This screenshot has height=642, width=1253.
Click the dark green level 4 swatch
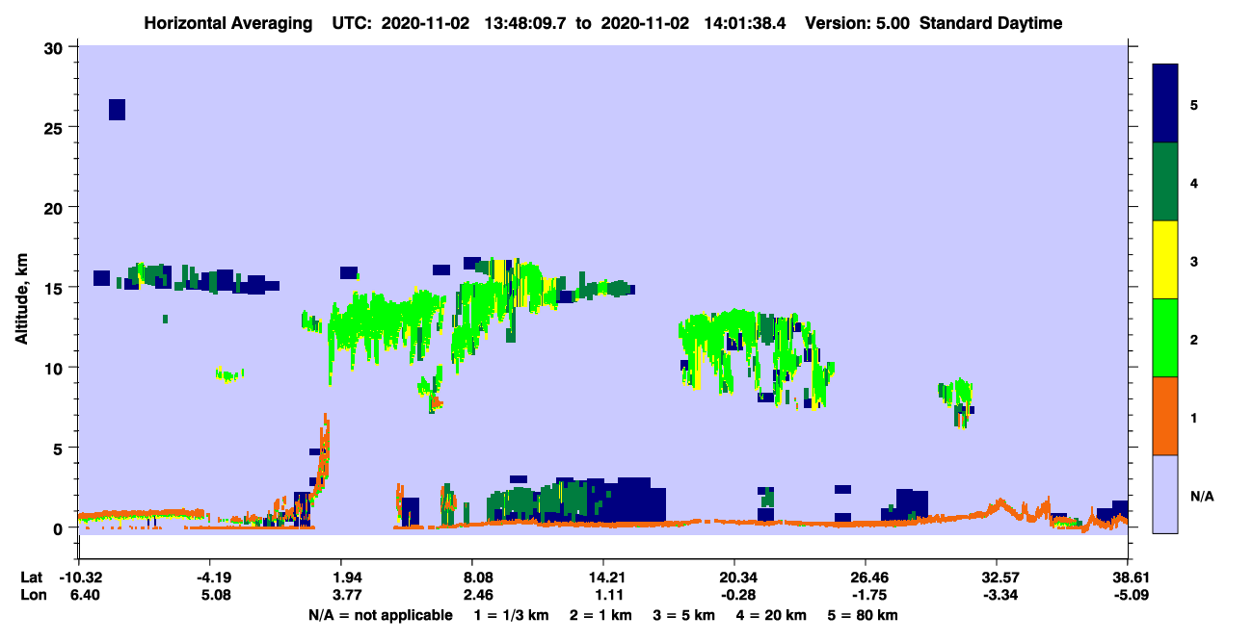click(1166, 182)
